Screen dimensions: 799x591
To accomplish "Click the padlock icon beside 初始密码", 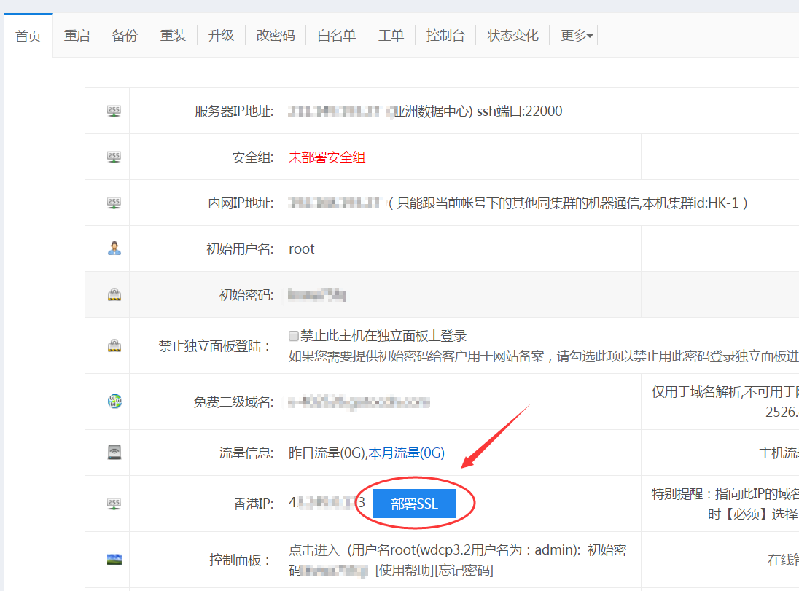I will tap(114, 294).
